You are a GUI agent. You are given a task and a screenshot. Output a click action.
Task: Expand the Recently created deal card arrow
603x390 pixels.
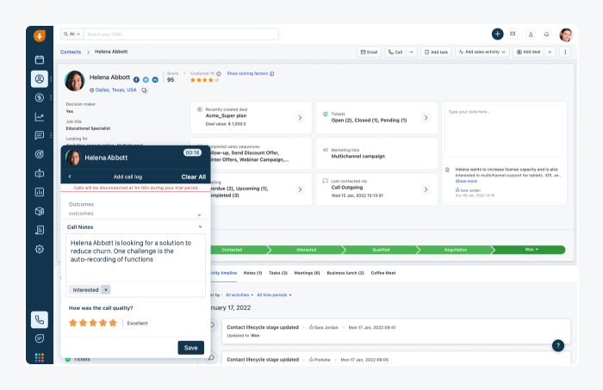tap(300, 118)
